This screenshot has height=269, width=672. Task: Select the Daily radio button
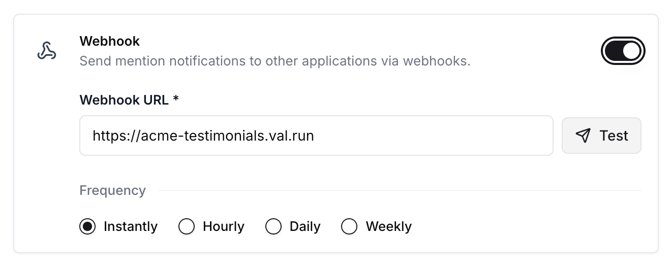tap(273, 226)
